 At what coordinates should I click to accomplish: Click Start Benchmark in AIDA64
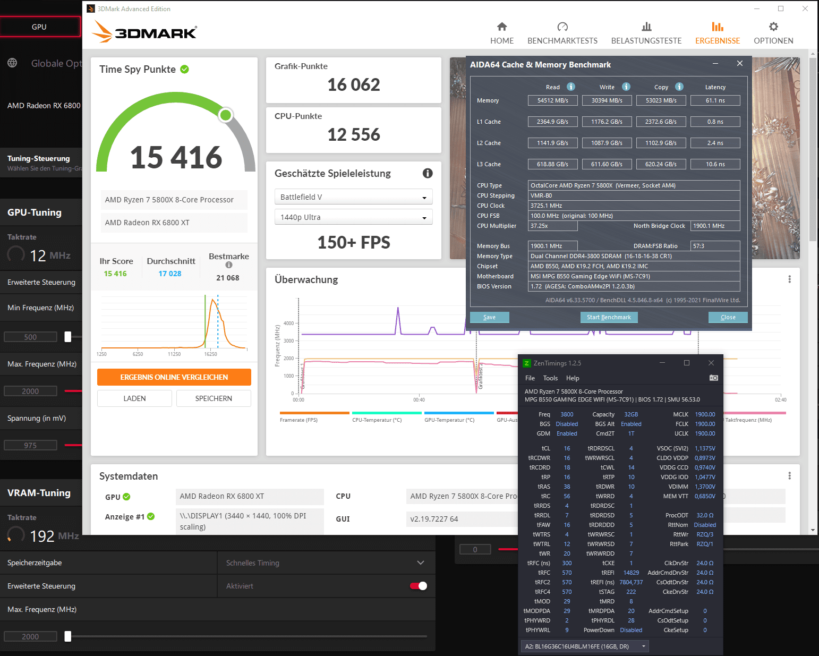coord(609,317)
